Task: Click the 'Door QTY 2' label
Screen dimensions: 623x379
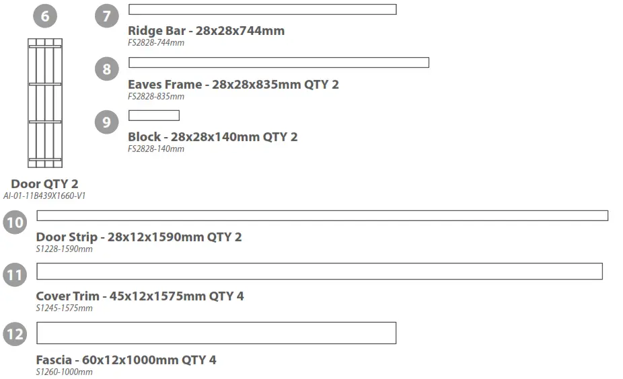Action: [x=44, y=184]
